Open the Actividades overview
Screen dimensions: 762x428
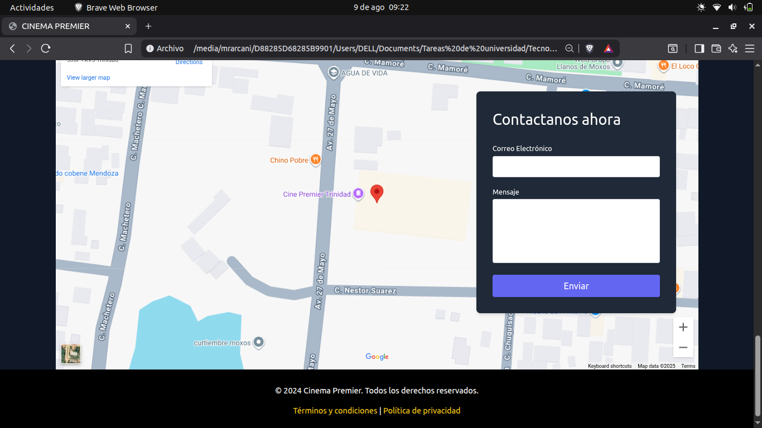(32, 7)
